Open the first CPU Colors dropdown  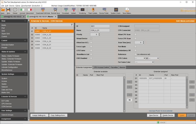(x=140, y=58)
